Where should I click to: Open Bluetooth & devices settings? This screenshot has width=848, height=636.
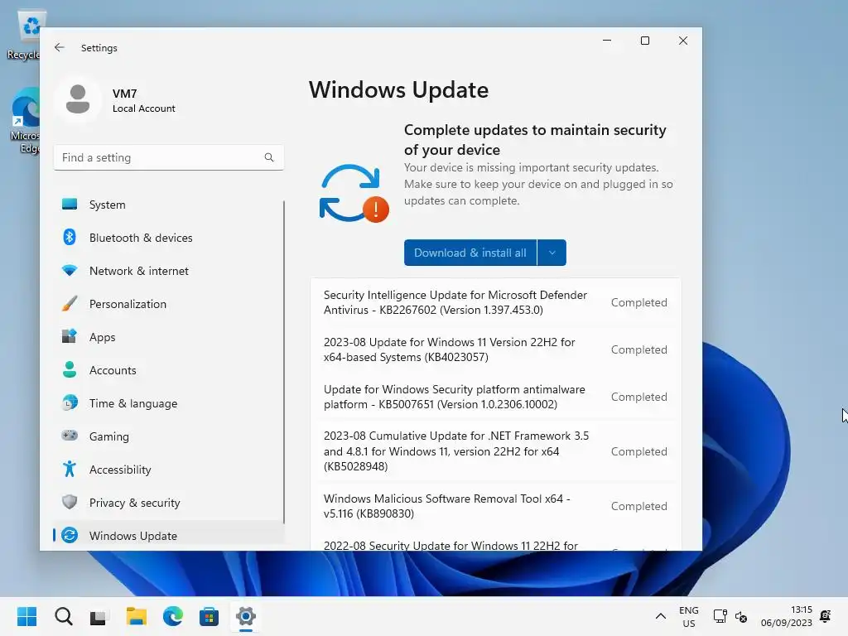(x=168, y=238)
